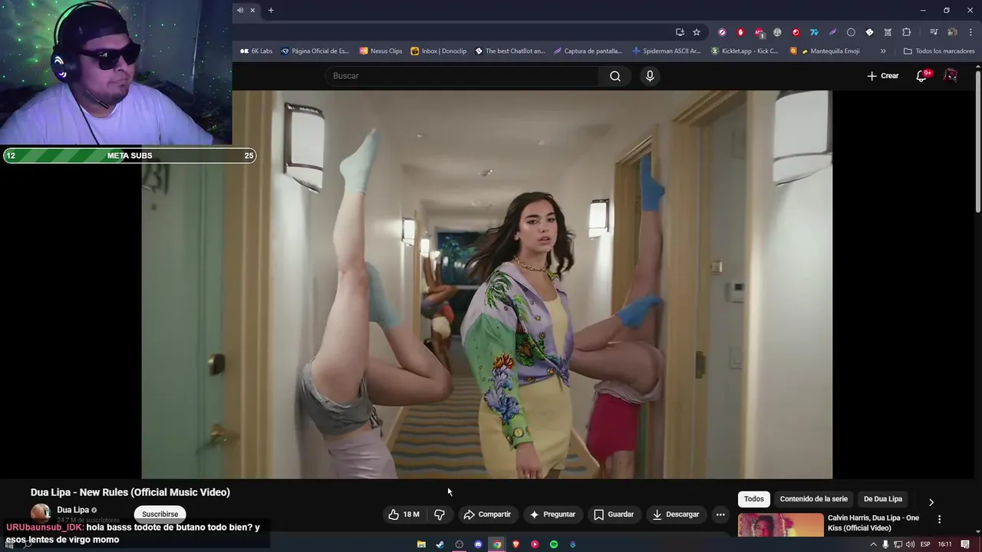982x552 pixels.
Task: Open the 6K Labs bookmark
Action: (x=256, y=51)
